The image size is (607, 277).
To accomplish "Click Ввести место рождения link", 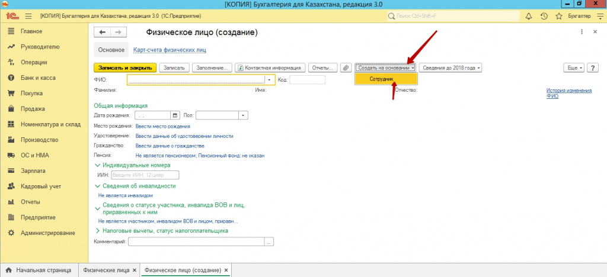I will (x=163, y=126).
